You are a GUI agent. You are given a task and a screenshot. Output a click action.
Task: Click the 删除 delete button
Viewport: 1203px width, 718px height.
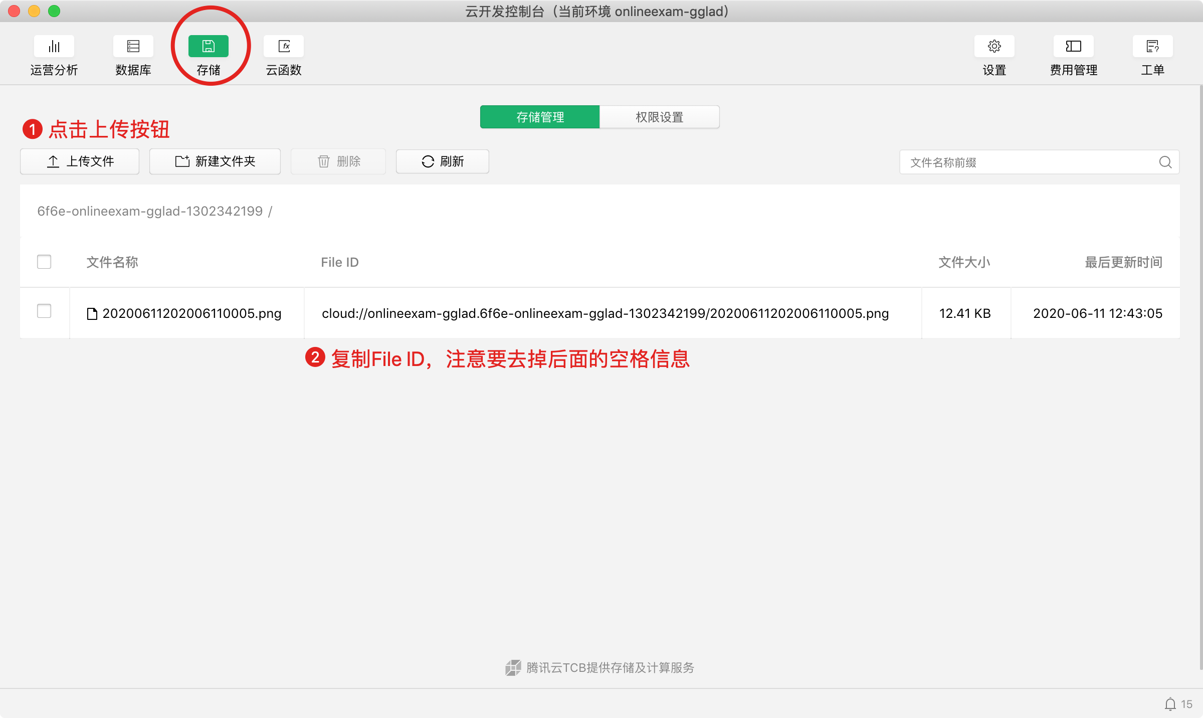click(x=338, y=161)
